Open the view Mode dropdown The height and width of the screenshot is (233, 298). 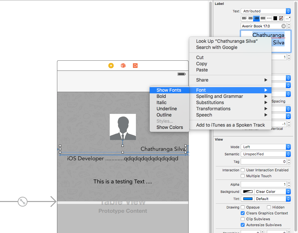[x=265, y=147]
